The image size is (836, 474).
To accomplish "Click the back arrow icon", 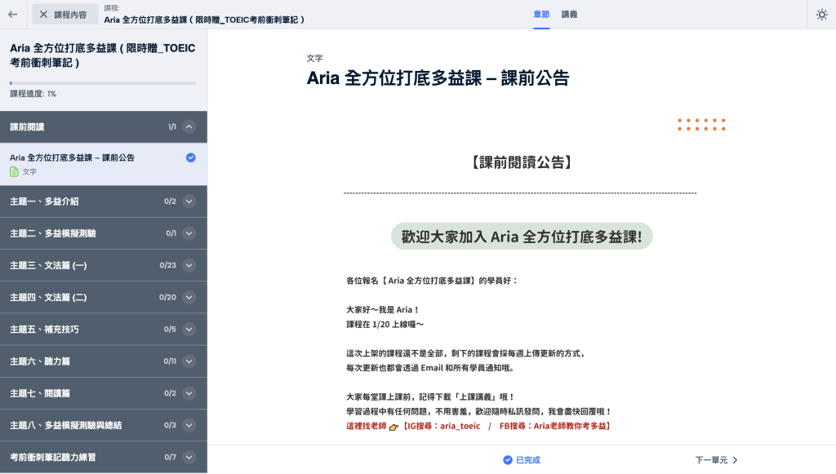I will (12, 14).
